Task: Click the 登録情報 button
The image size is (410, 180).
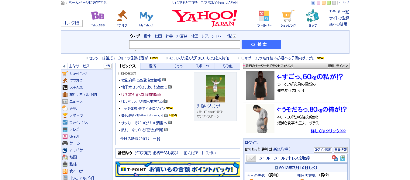Action: [340, 150]
